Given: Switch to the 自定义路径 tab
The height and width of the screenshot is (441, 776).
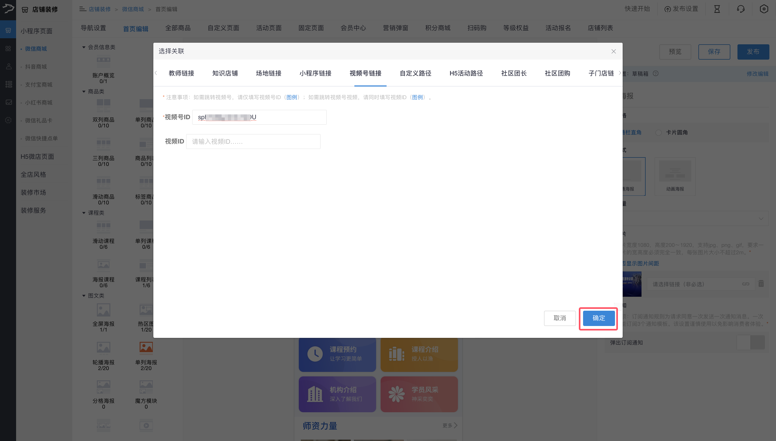Looking at the screenshot, I should [415, 73].
